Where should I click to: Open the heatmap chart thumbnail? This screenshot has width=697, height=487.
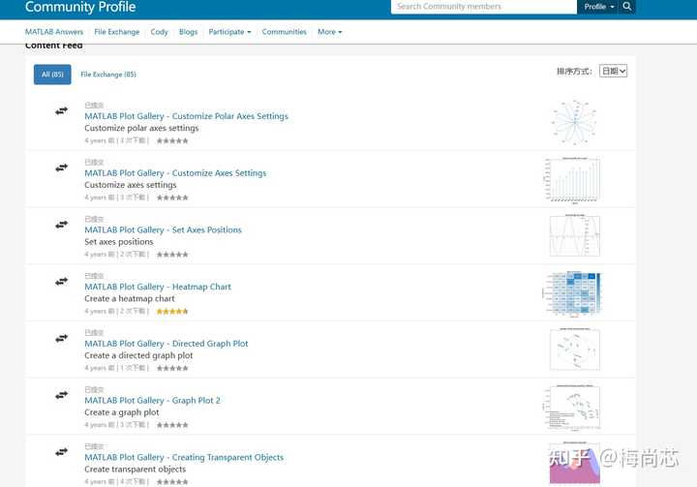[x=572, y=293]
